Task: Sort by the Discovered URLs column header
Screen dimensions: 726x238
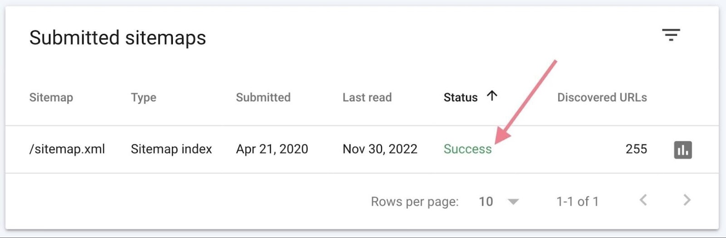Action: [602, 97]
